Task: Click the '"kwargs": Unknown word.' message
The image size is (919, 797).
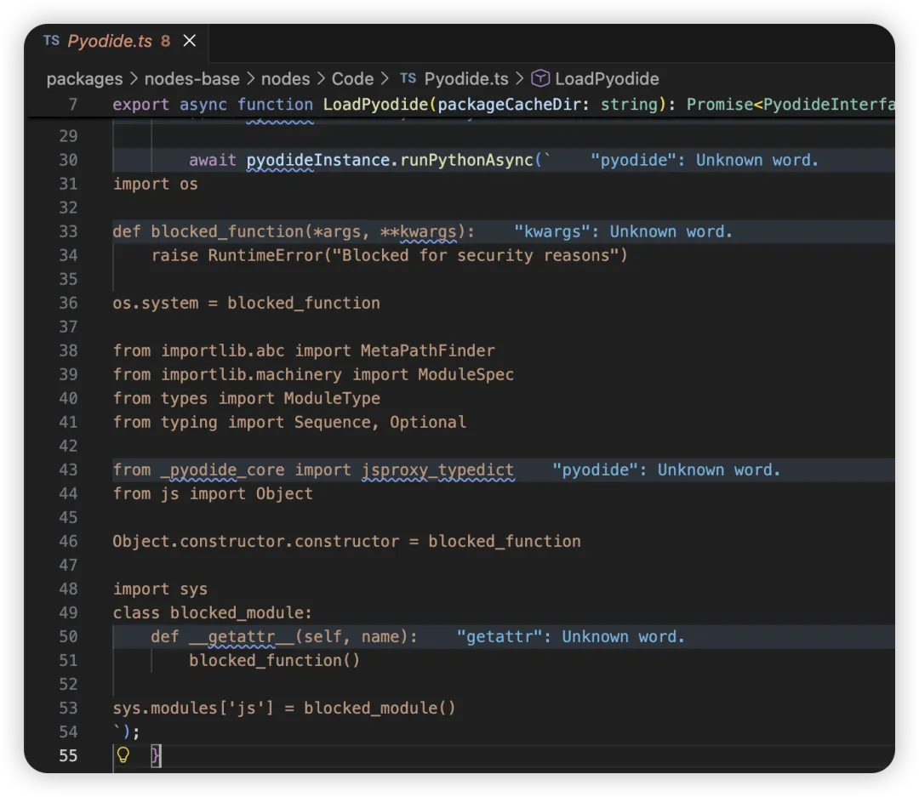Action: 624,231
